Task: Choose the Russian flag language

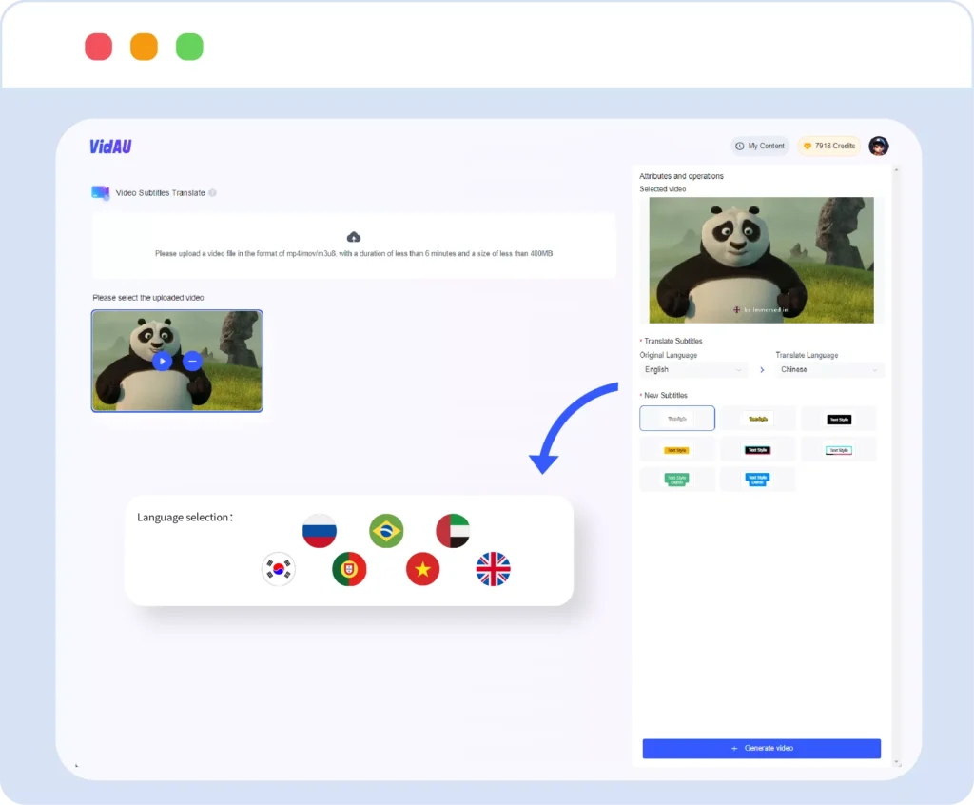Action: [x=320, y=530]
